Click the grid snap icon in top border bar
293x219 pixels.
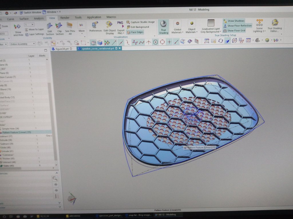[x=197, y=41]
